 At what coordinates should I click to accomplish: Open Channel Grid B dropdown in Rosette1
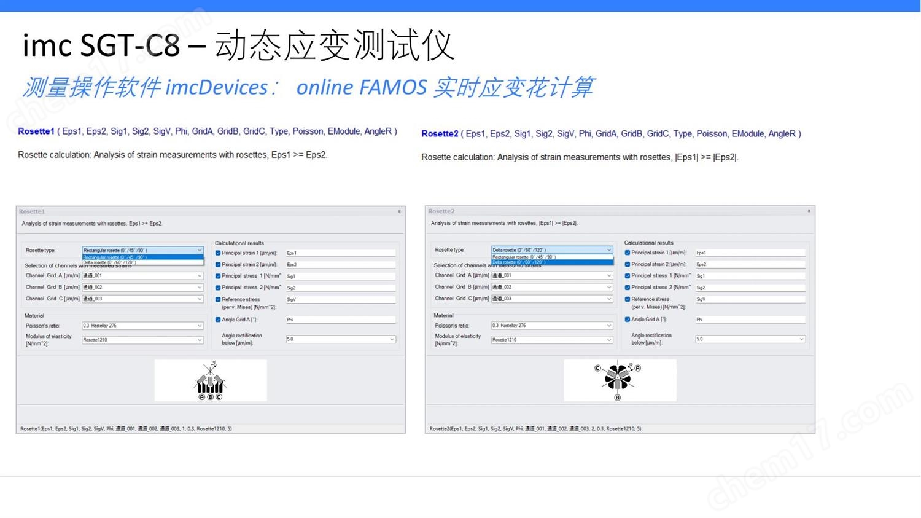coord(142,288)
